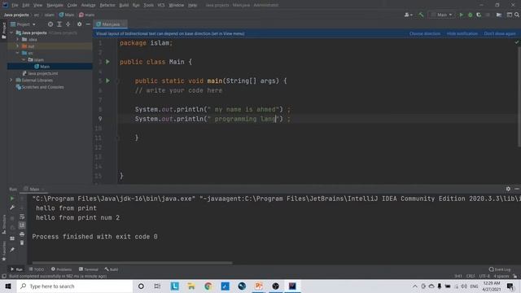Open Search Everywhere magnifier icon

[x=517, y=15]
